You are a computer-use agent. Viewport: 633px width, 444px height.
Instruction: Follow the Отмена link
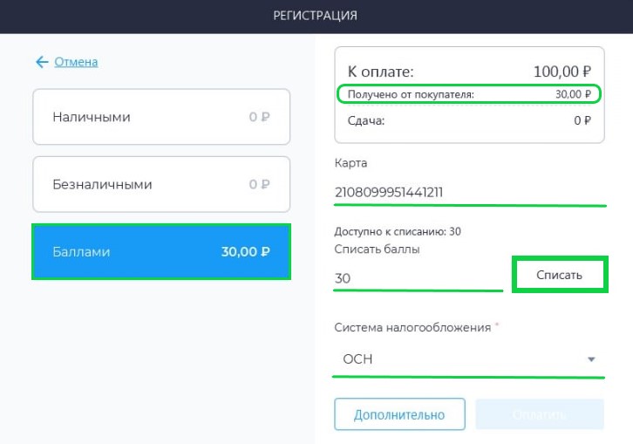click(x=76, y=62)
